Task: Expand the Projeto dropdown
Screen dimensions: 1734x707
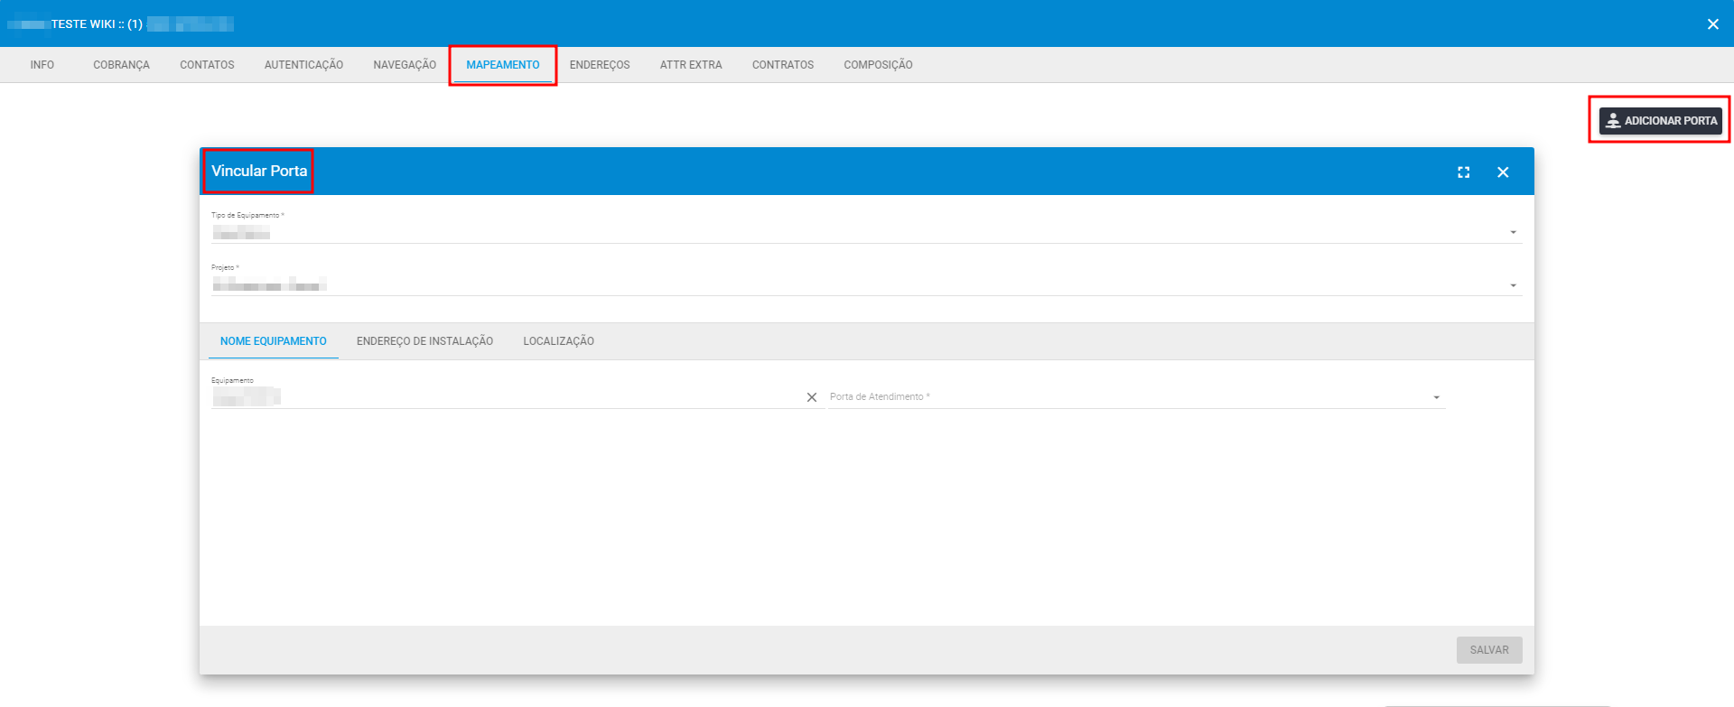Action: click(x=866, y=284)
